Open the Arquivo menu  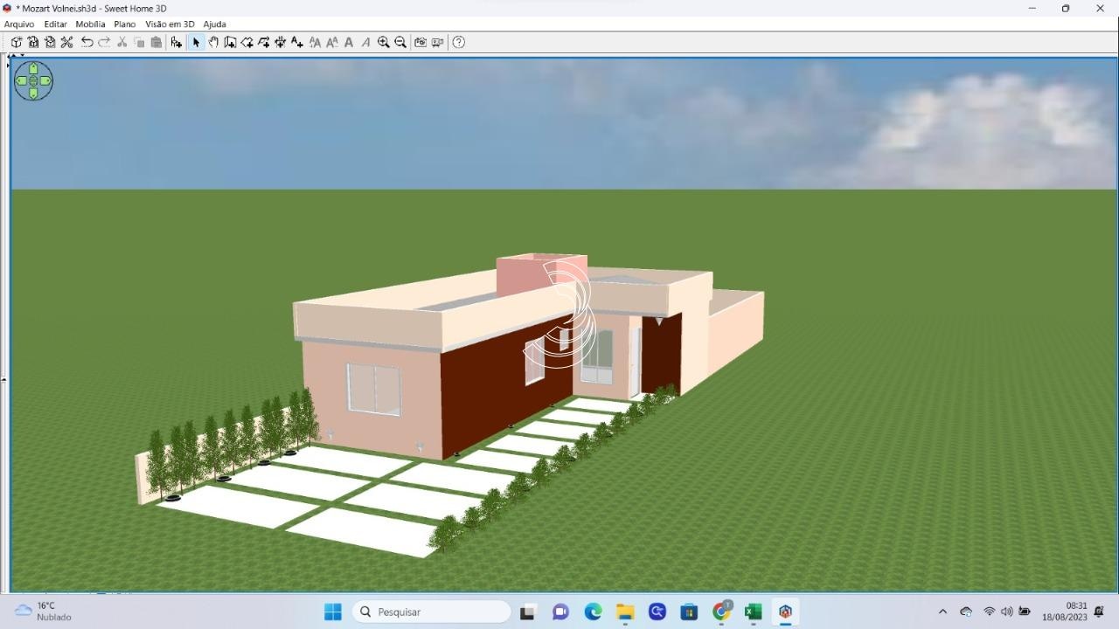(x=19, y=24)
